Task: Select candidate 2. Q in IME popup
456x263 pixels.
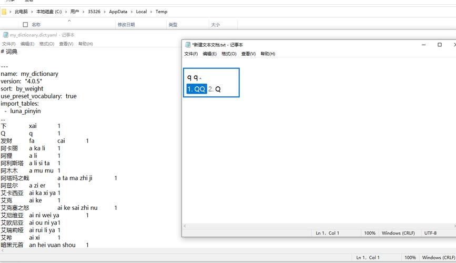Action: click(215, 89)
